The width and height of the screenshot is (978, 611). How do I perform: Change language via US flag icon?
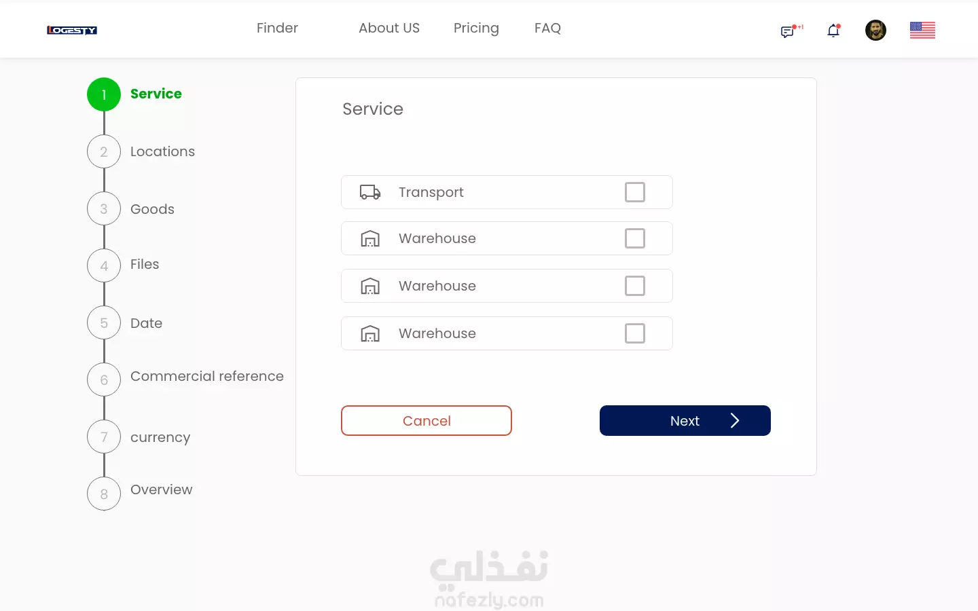[x=922, y=30]
